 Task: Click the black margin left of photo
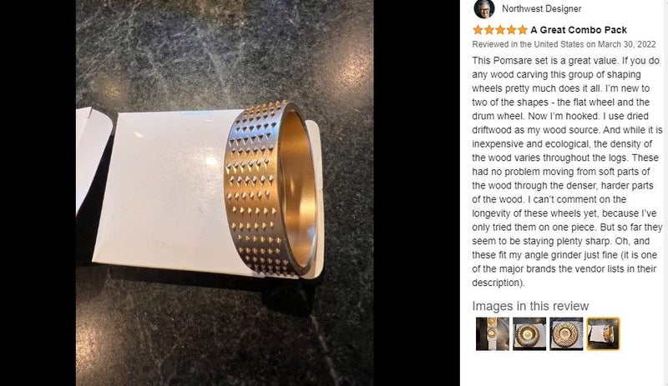point(38,193)
